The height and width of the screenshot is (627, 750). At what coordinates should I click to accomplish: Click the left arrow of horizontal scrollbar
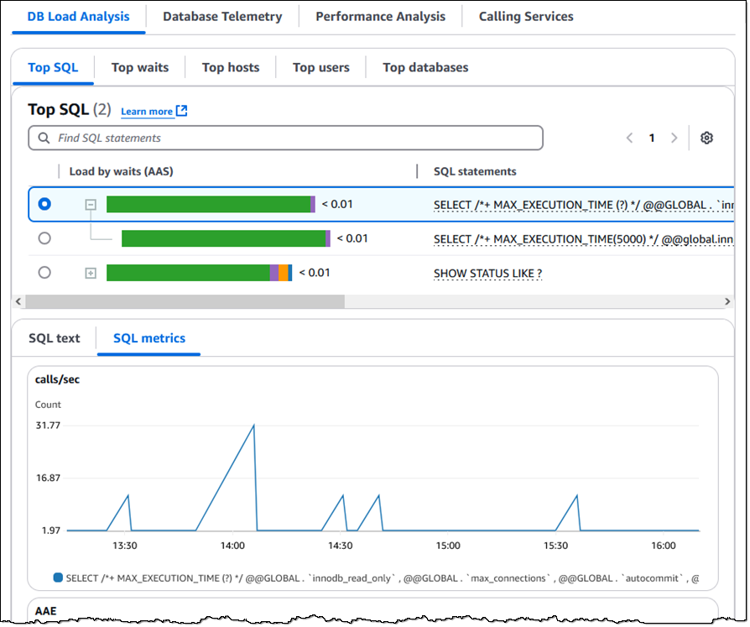[x=18, y=301]
